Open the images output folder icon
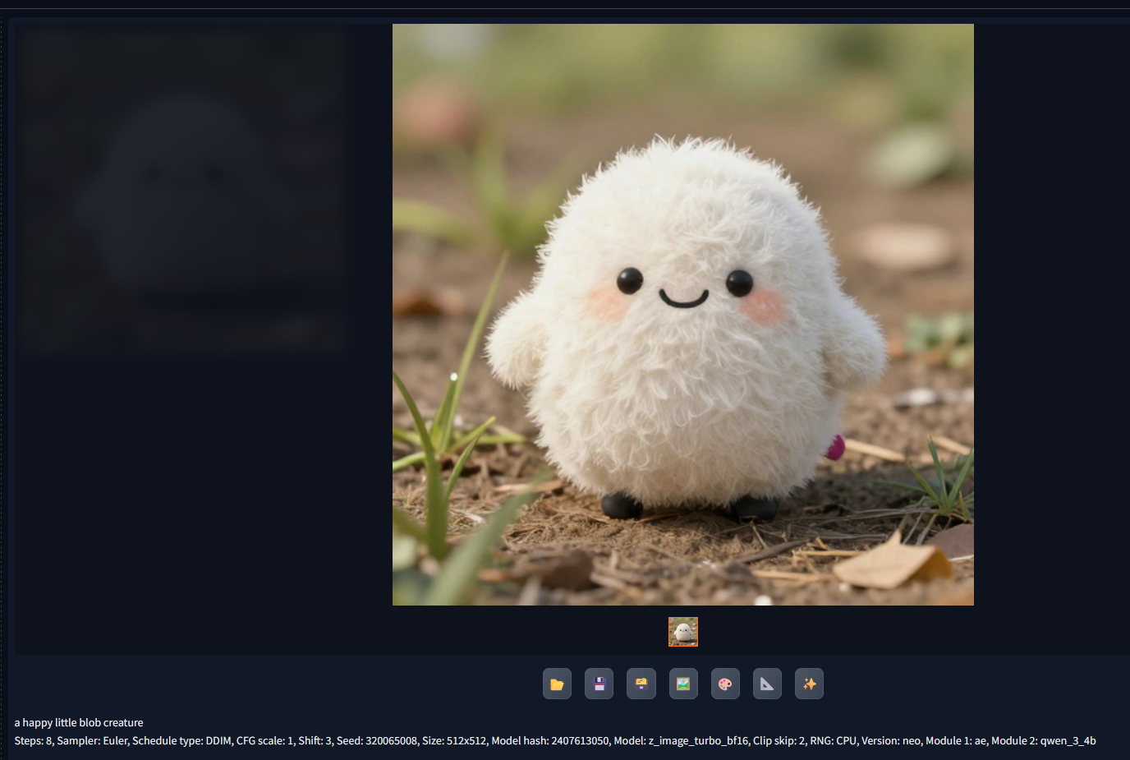Viewport: 1130px width, 760px height. pos(557,684)
